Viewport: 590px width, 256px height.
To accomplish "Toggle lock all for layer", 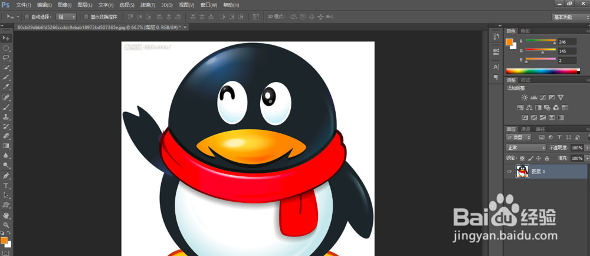I will click(547, 158).
